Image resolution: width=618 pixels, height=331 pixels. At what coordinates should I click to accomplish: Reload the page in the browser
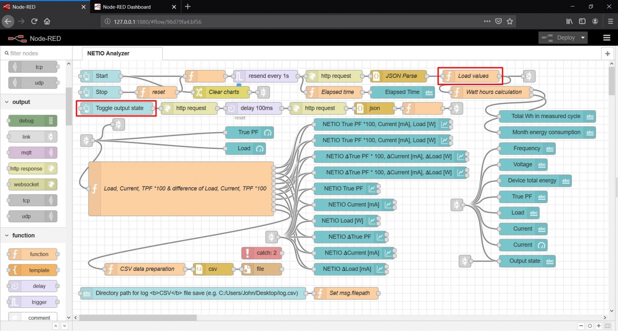34,22
